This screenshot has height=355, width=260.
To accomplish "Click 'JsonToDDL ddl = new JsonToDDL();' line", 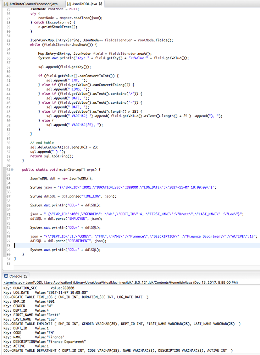I will pyautogui.click(x=61, y=178).
